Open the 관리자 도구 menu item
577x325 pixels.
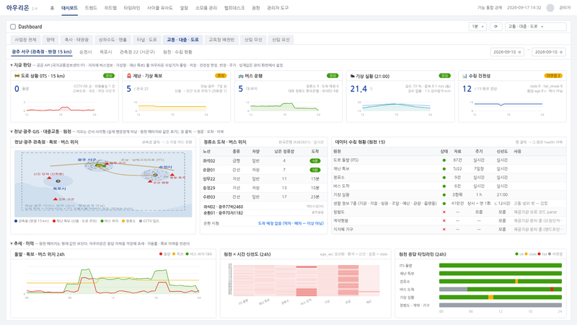pos(278,8)
